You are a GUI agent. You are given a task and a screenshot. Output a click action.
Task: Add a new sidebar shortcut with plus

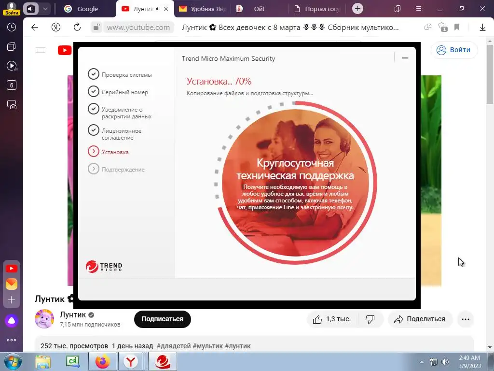pyautogui.click(x=12, y=300)
